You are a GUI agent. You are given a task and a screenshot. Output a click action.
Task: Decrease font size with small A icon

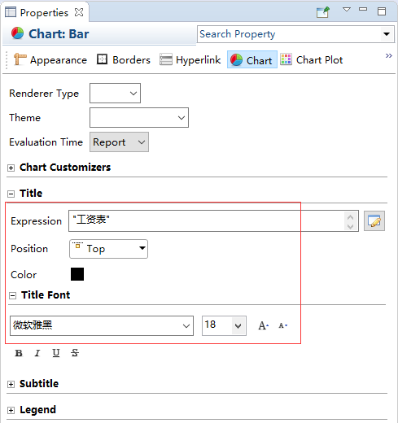[x=283, y=325]
